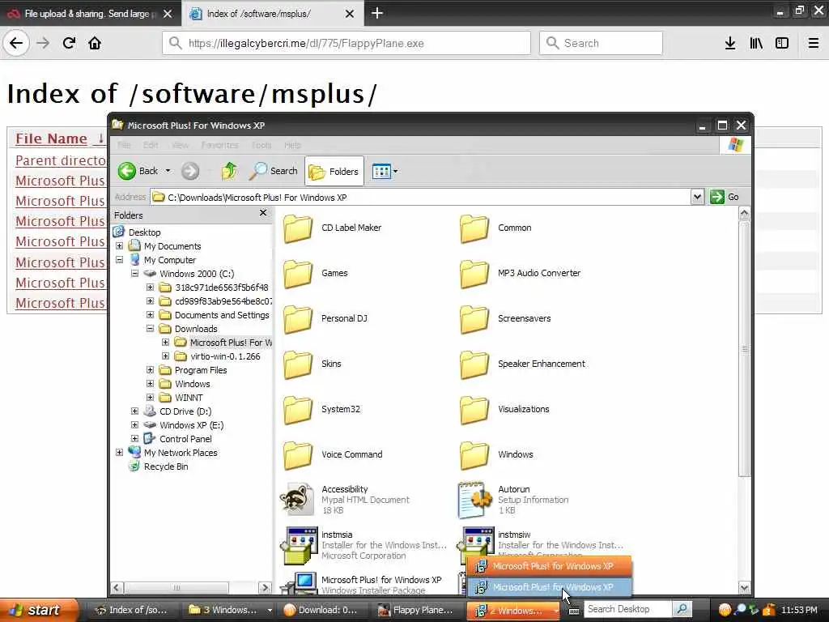Toggle the Folders pane button
The height and width of the screenshot is (622, 829).
(x=334, y=172)
